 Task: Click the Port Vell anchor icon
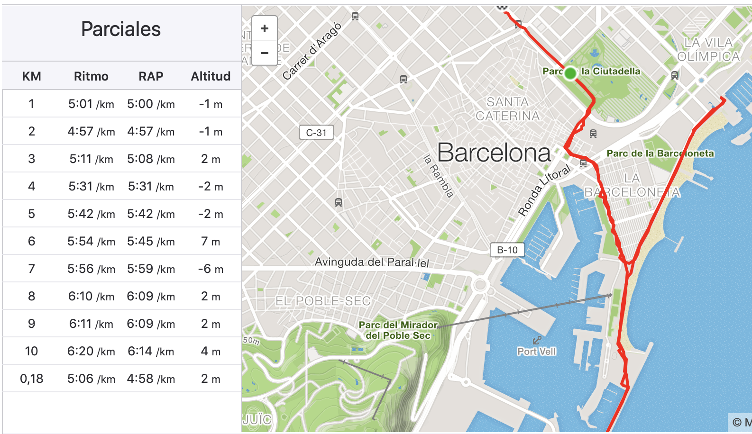[x=537, y=340]
